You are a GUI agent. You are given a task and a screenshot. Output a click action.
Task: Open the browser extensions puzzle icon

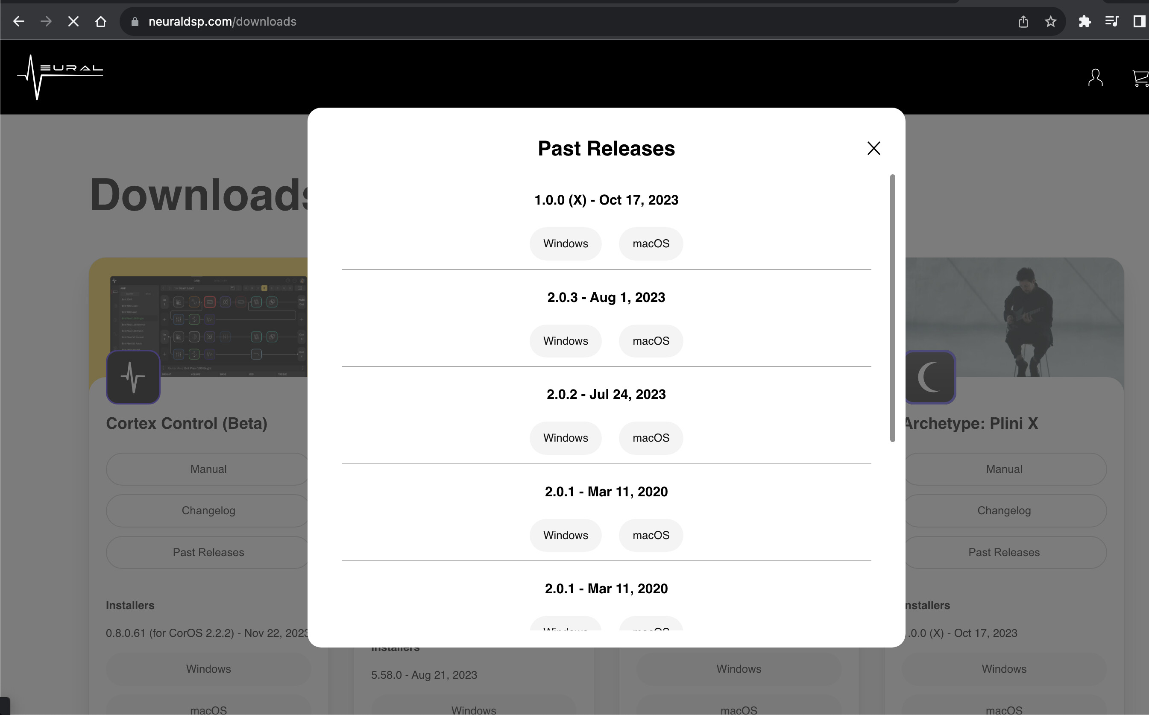1084,21
